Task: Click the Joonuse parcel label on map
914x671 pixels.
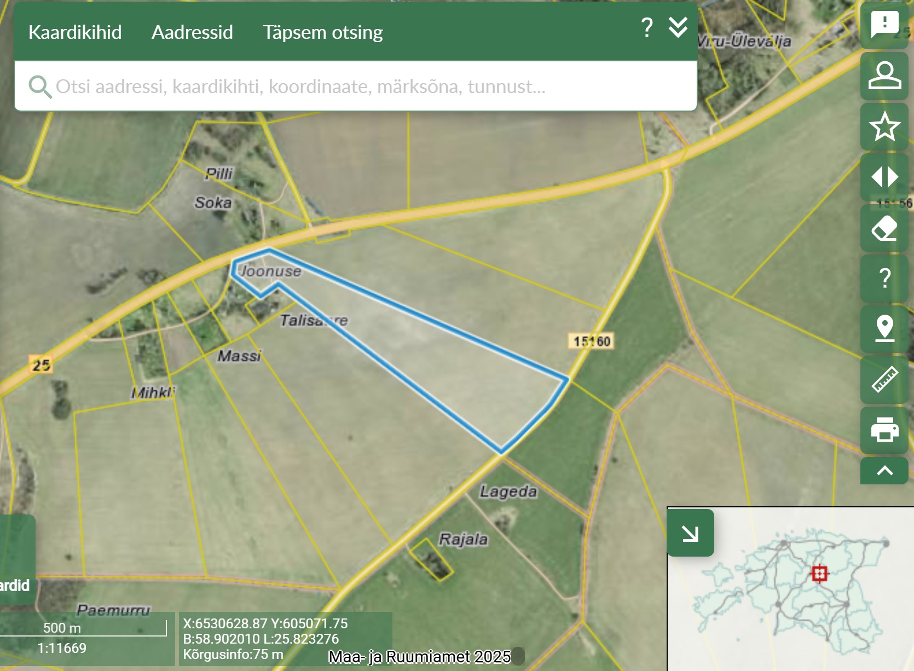Action: tap(271, 271)
